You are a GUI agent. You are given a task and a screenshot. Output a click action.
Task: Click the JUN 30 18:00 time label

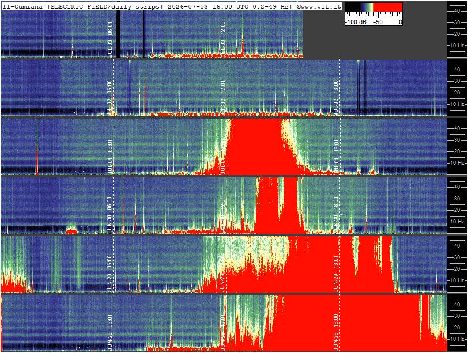point(336,215)
